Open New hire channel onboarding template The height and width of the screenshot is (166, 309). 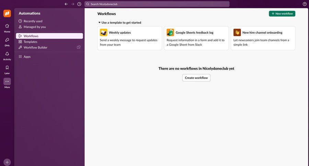pyautogui.click(x=263, y=38)
